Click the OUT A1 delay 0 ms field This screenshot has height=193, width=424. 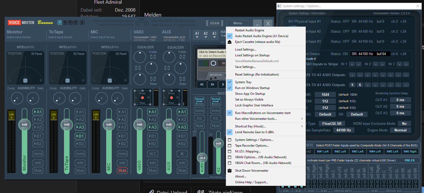400,100
